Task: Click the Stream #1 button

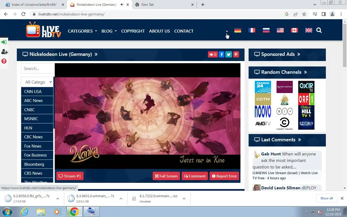Action: 70,176
